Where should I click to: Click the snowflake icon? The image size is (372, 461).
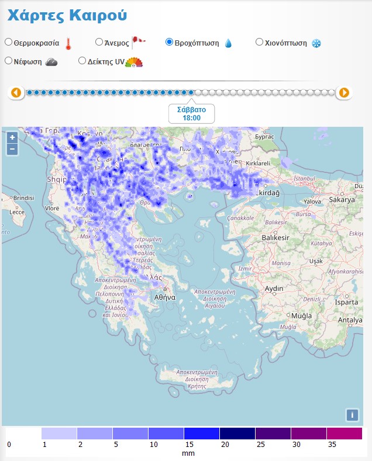316,43
